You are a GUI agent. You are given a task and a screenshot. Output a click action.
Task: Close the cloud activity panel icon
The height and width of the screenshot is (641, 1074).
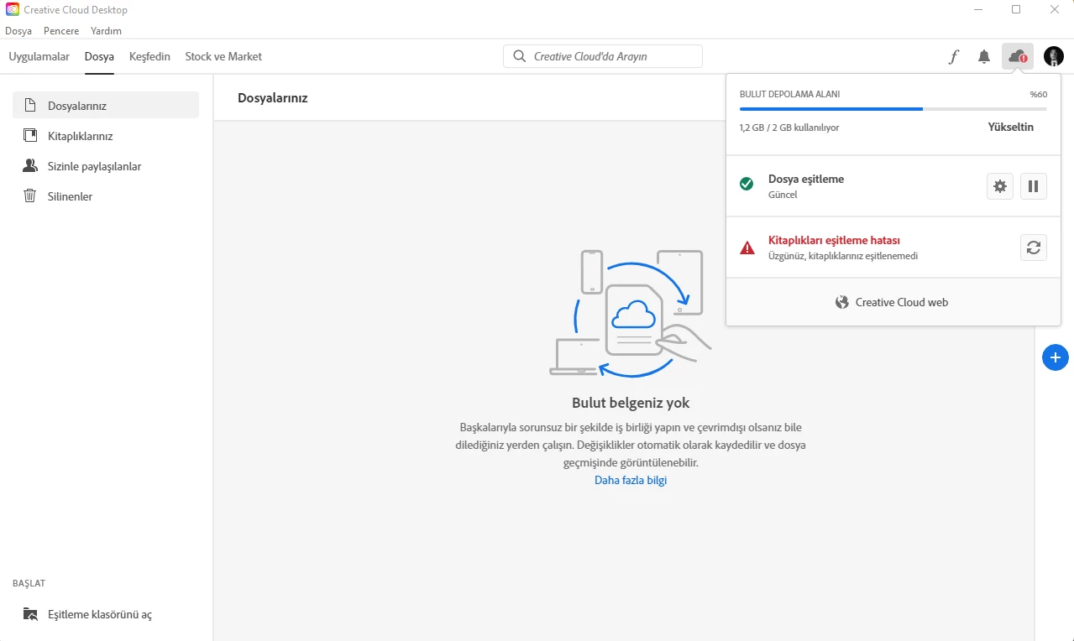point(1018,56)
